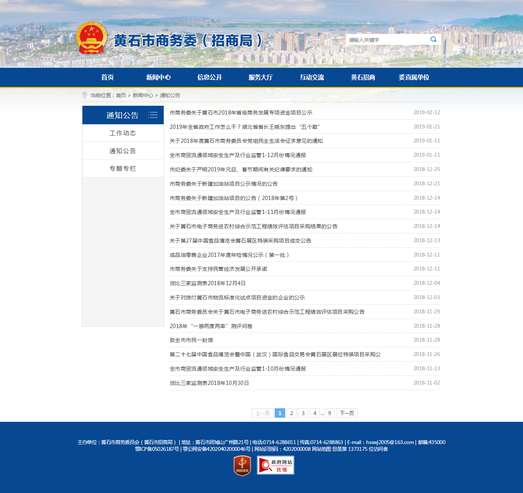Screen dimensions: 523x493
Task: Open 市商务委关于支持民营经济发展公开承诺 notice
Action: click(218, 269)
